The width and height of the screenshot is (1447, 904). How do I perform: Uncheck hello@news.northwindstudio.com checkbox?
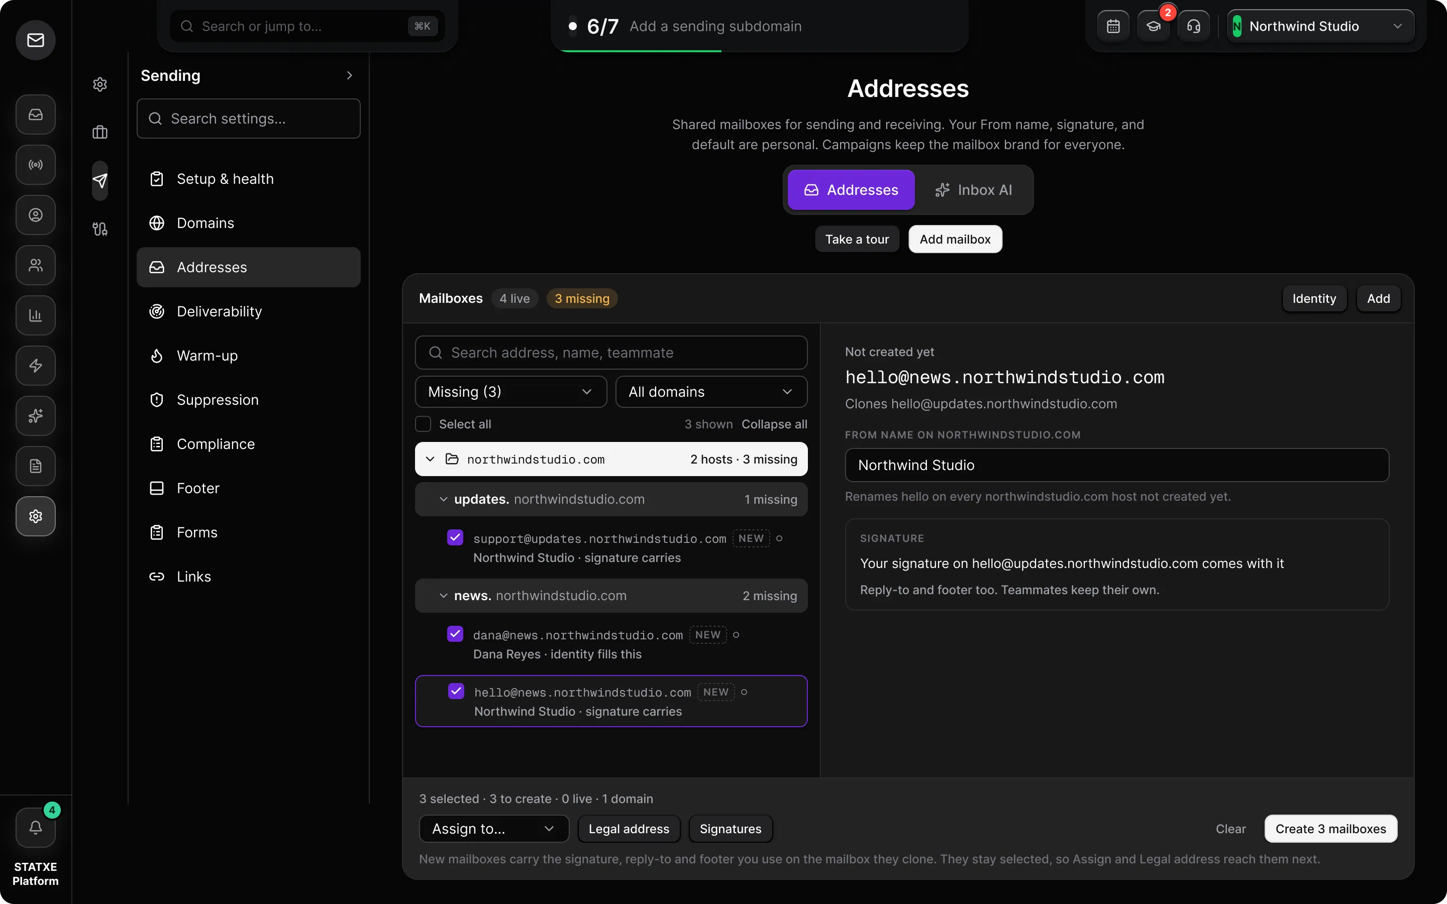pyautogui.click(x=456, y=691)
